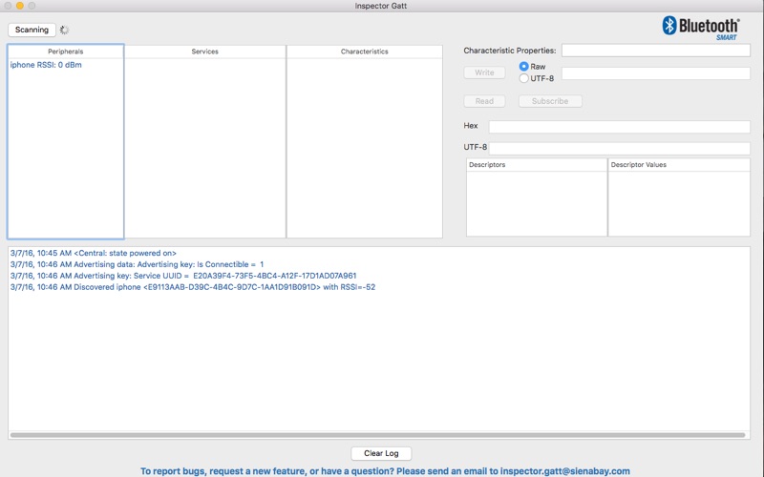Image resolution: width=764 pixels, height=477 pixels.
Task: Click the Clear Log button
Action: [x=381, y=453]
